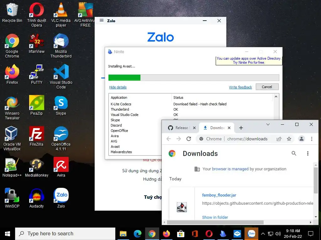Screen dimensions: 321x240
Task: Open Microsoft Store from the taskbar
Action: coord(181,234)
